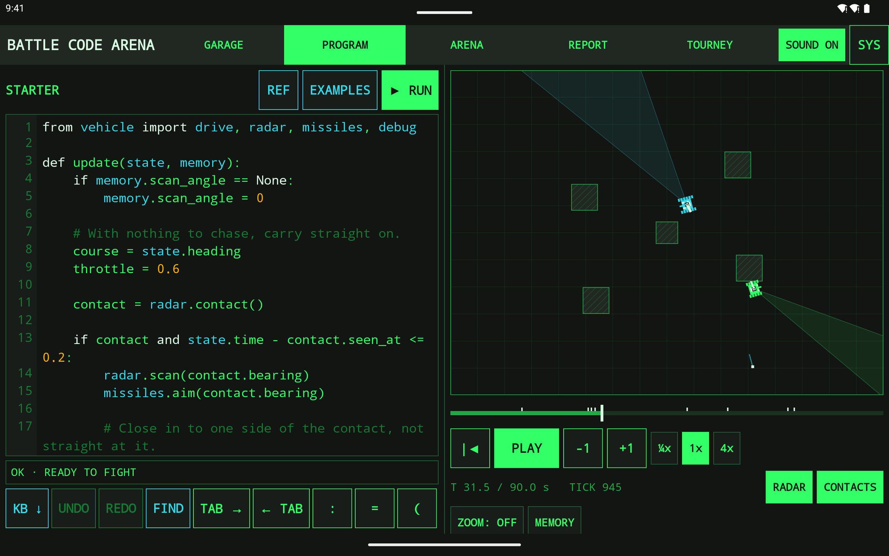Toggle the SOUND ON switch
The image size is (889, 556).
coord(811,45)
